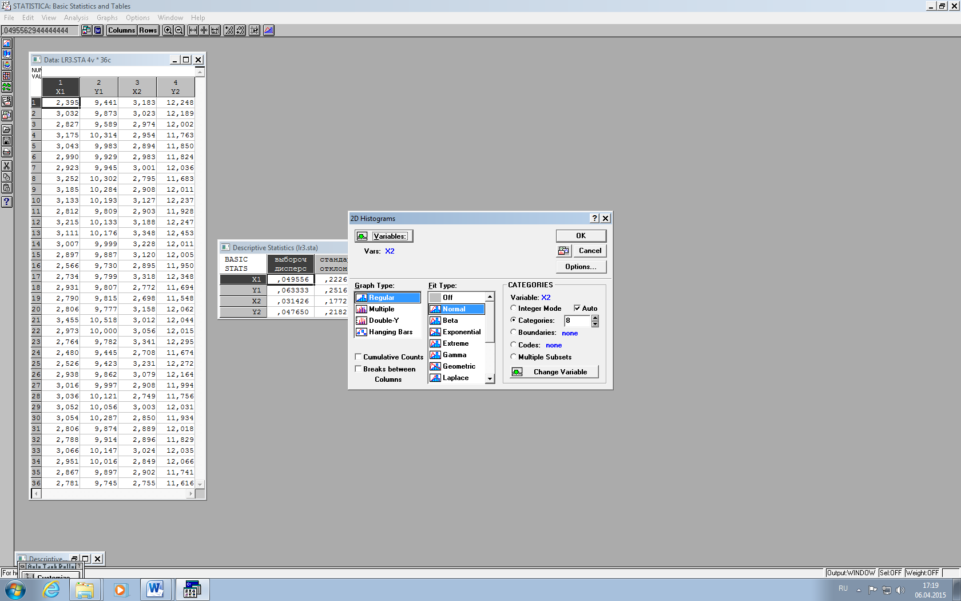Increase categories count with the spinner up arrow
Viewport: 961px width, 601px height.
click(595, 318)
